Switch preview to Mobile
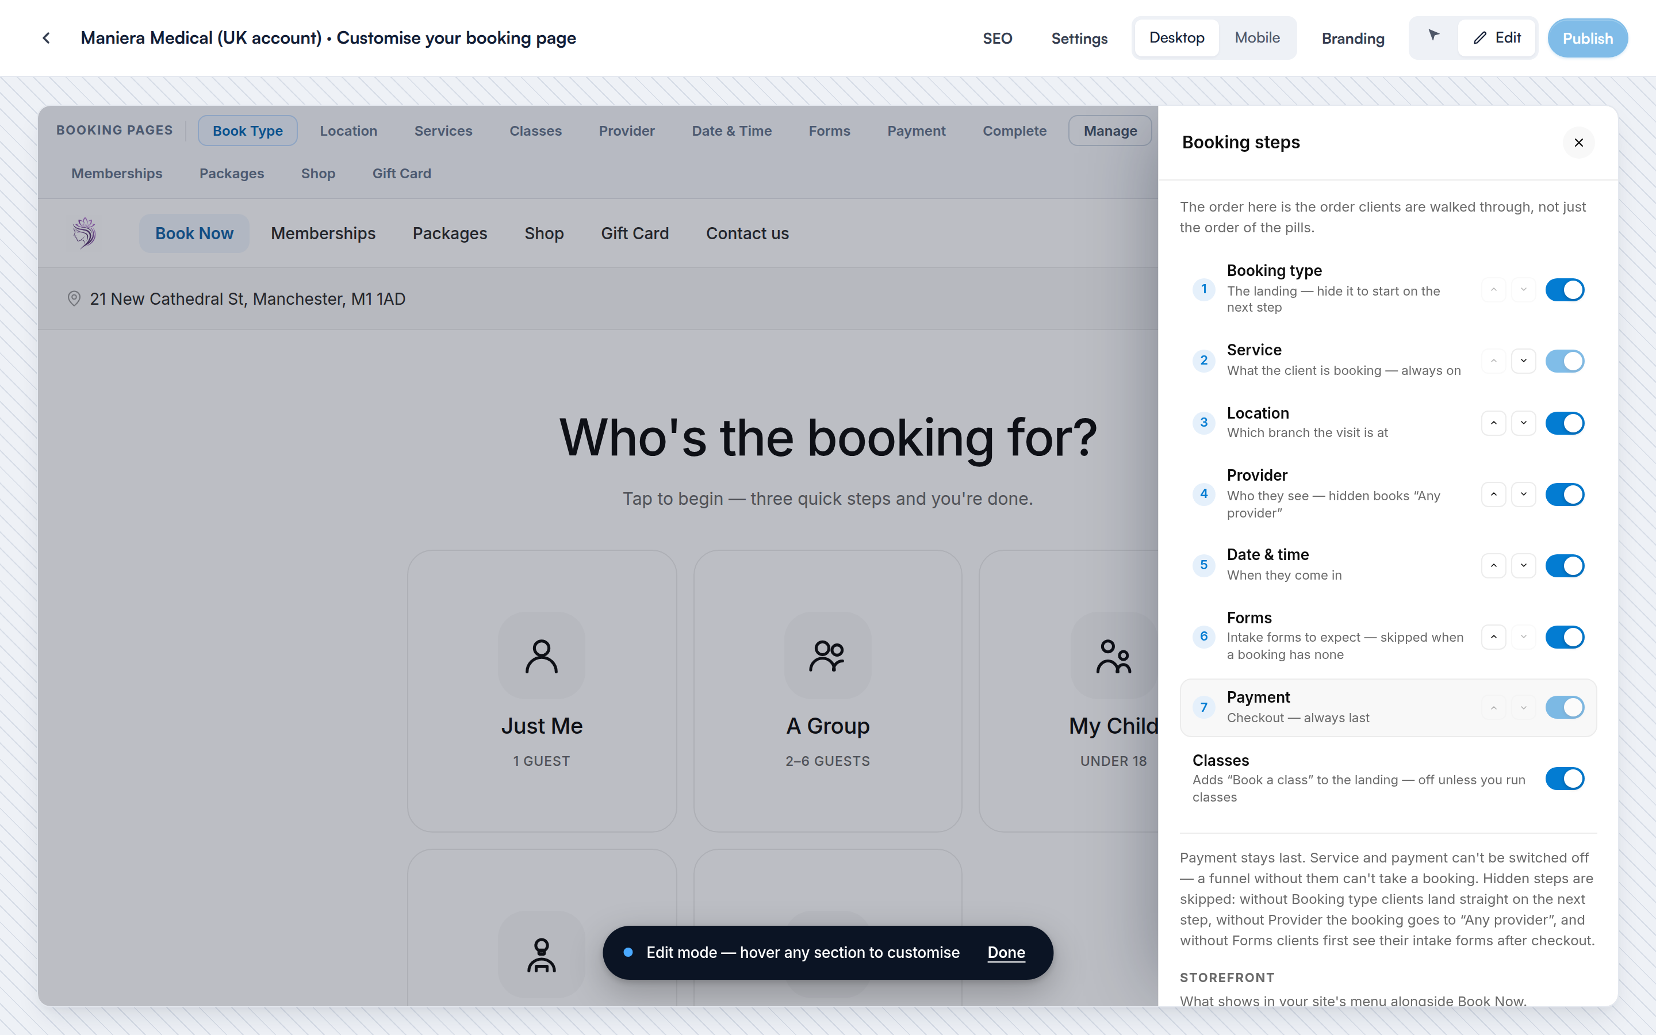Screen dimensions: 1656x1035 tap(1257, 37)
